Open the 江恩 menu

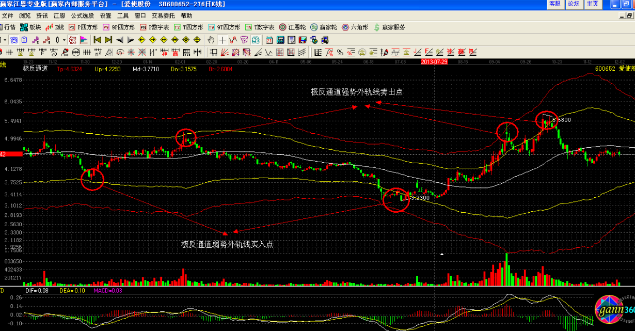point(59,15)
